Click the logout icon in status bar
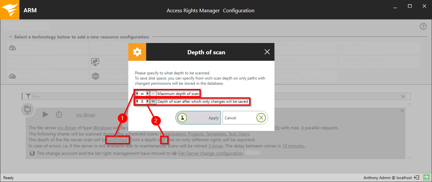 point(417,177)
